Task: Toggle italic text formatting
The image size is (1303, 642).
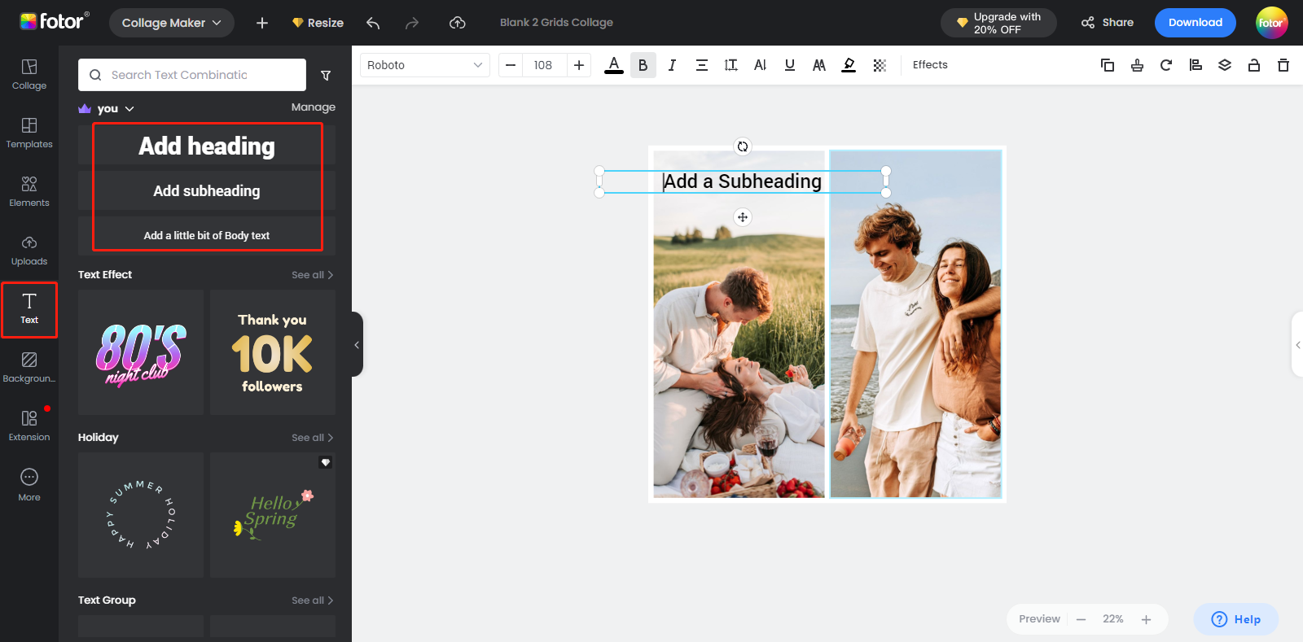Action: pos(672,65)
